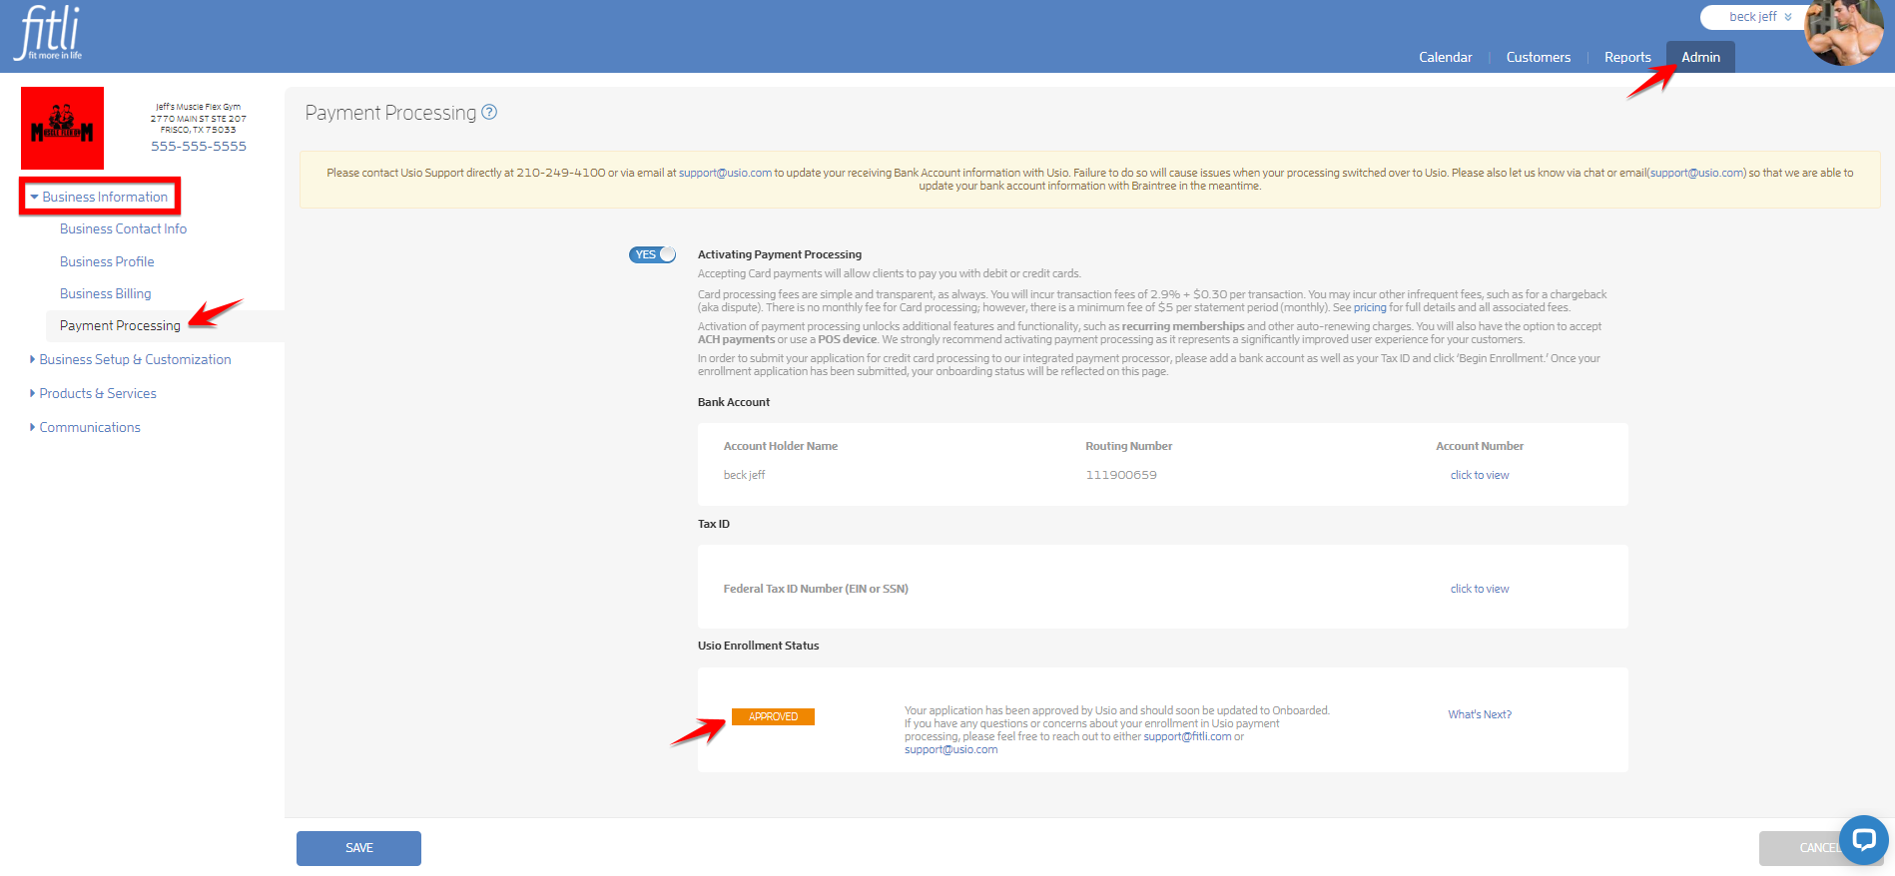
Task: Collapse the Business Information section
Action: click(99, 197)
